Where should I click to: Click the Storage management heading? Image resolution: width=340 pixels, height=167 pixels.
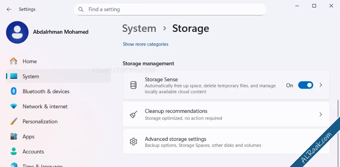pos(148,63)
